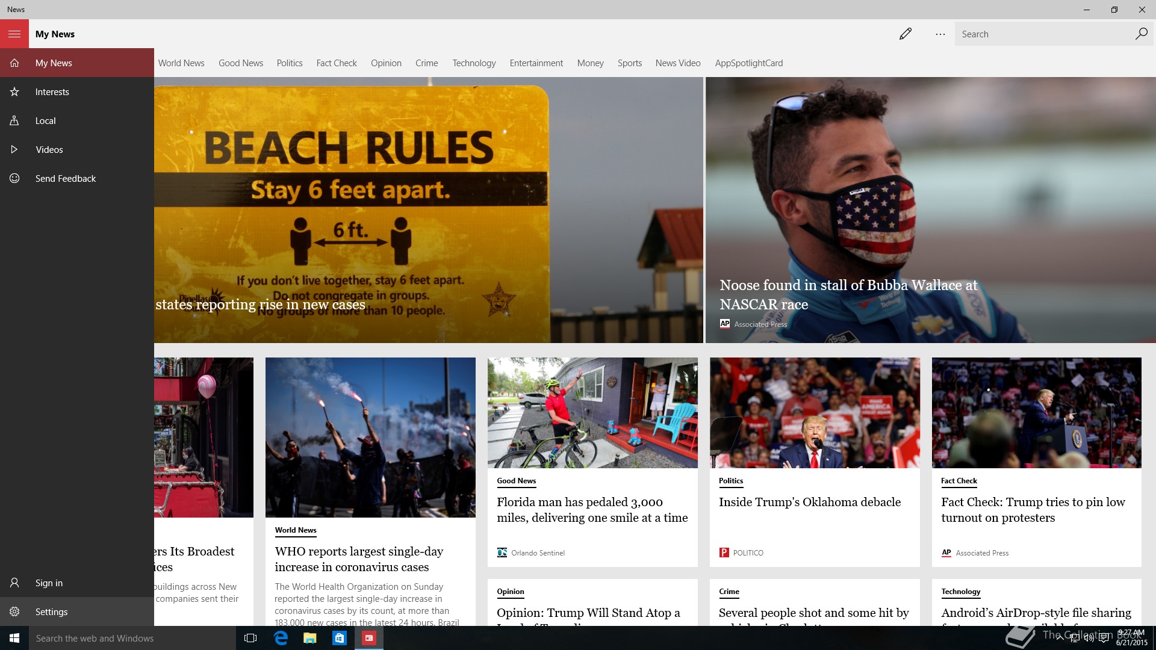The height and width of the screenshot is (650, 1156).
Task: Open the three-dot more options menu
Action: (940, 34)
